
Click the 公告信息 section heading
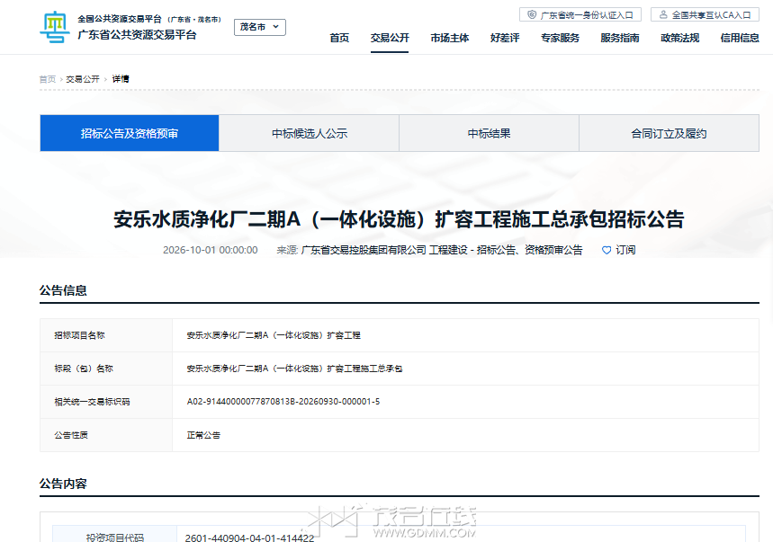pos(63,290)
